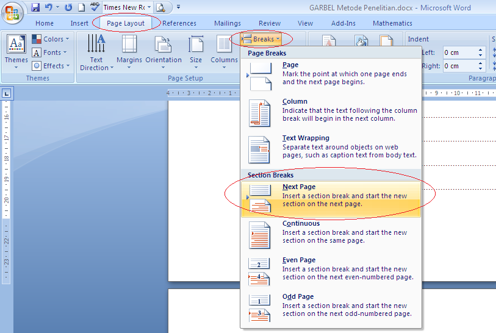Viewport: 496px width, 333px height.
Task: Click the Right indent value field
Action: 459,66
